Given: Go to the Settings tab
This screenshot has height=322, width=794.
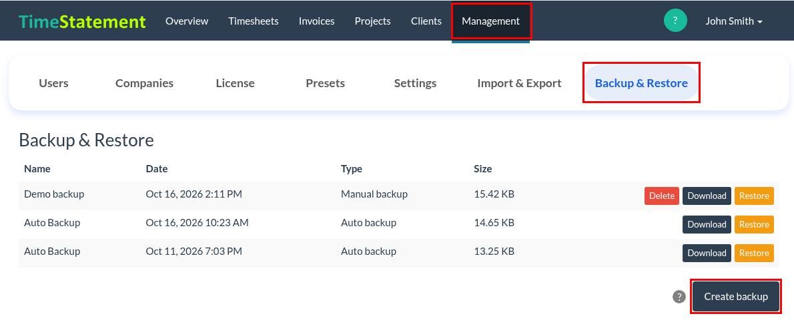Looking at the screenshot, I should [415, 83].
